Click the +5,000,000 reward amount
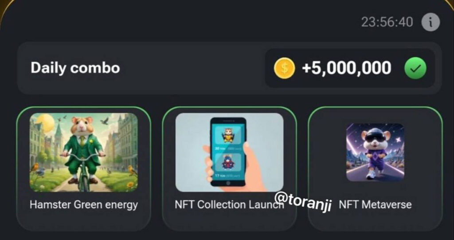 tap(347, 68)
